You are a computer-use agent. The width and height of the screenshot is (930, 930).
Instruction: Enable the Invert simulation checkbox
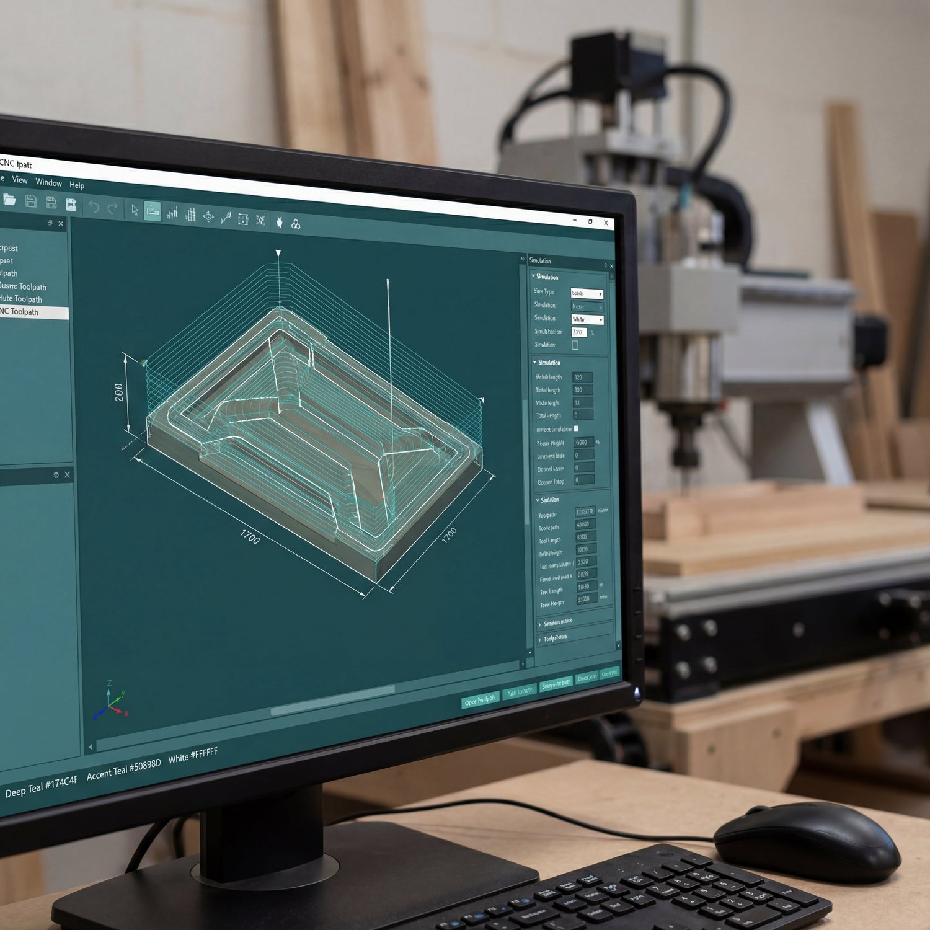point(576,429)
